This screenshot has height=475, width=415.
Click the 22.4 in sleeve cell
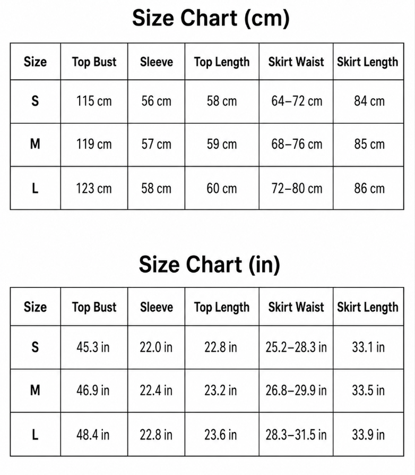(156, 390)
